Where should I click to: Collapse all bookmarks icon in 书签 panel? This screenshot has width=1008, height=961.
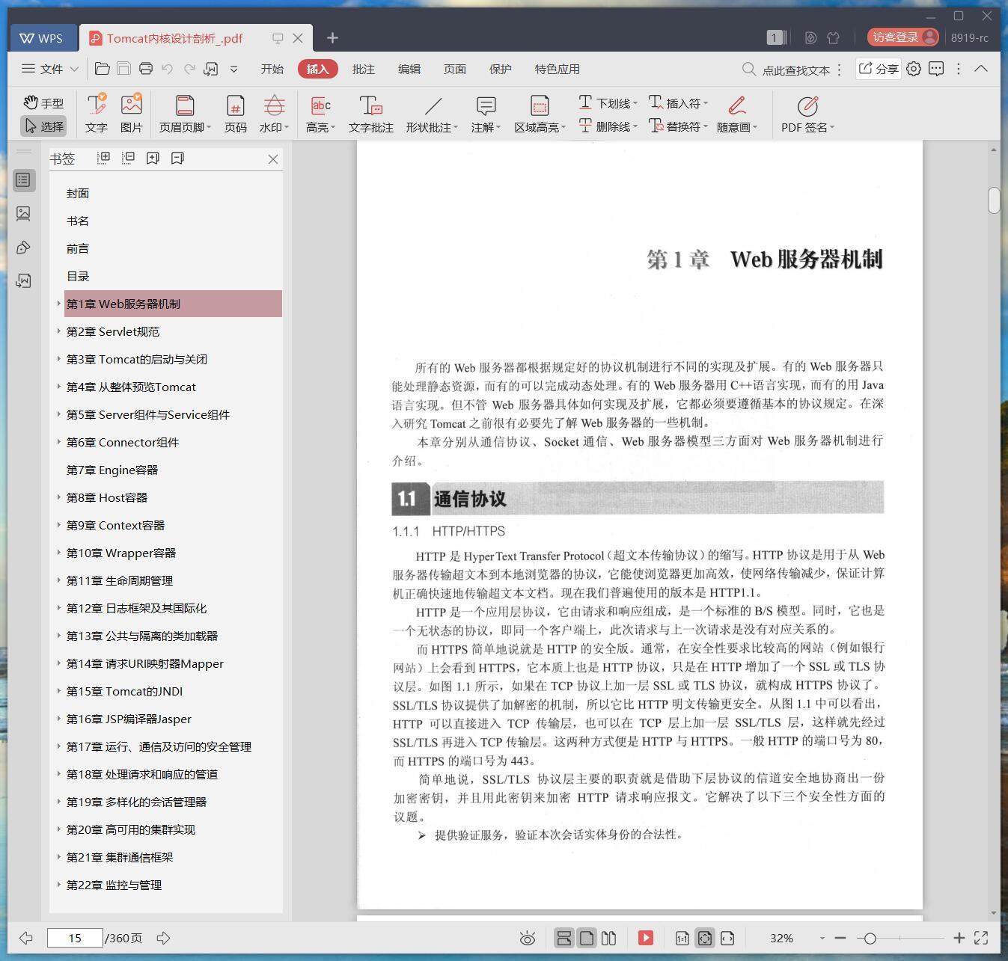pos(129,158)
